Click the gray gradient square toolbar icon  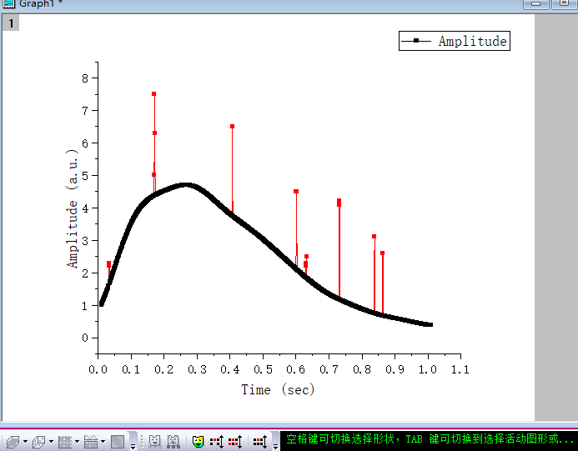tap(118, 441)
